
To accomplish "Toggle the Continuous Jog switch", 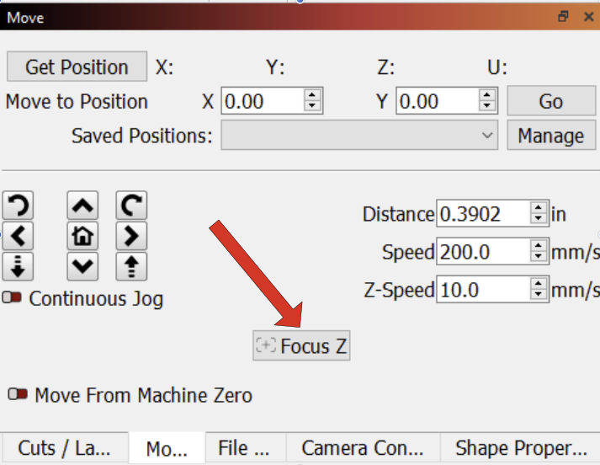I will 13,298.
